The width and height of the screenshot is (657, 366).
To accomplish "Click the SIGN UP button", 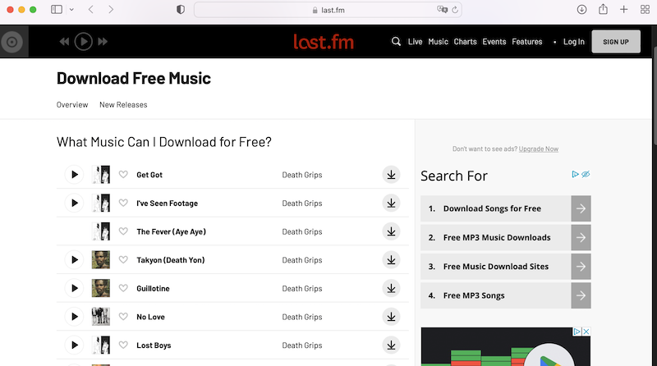I will pos(615,42).
